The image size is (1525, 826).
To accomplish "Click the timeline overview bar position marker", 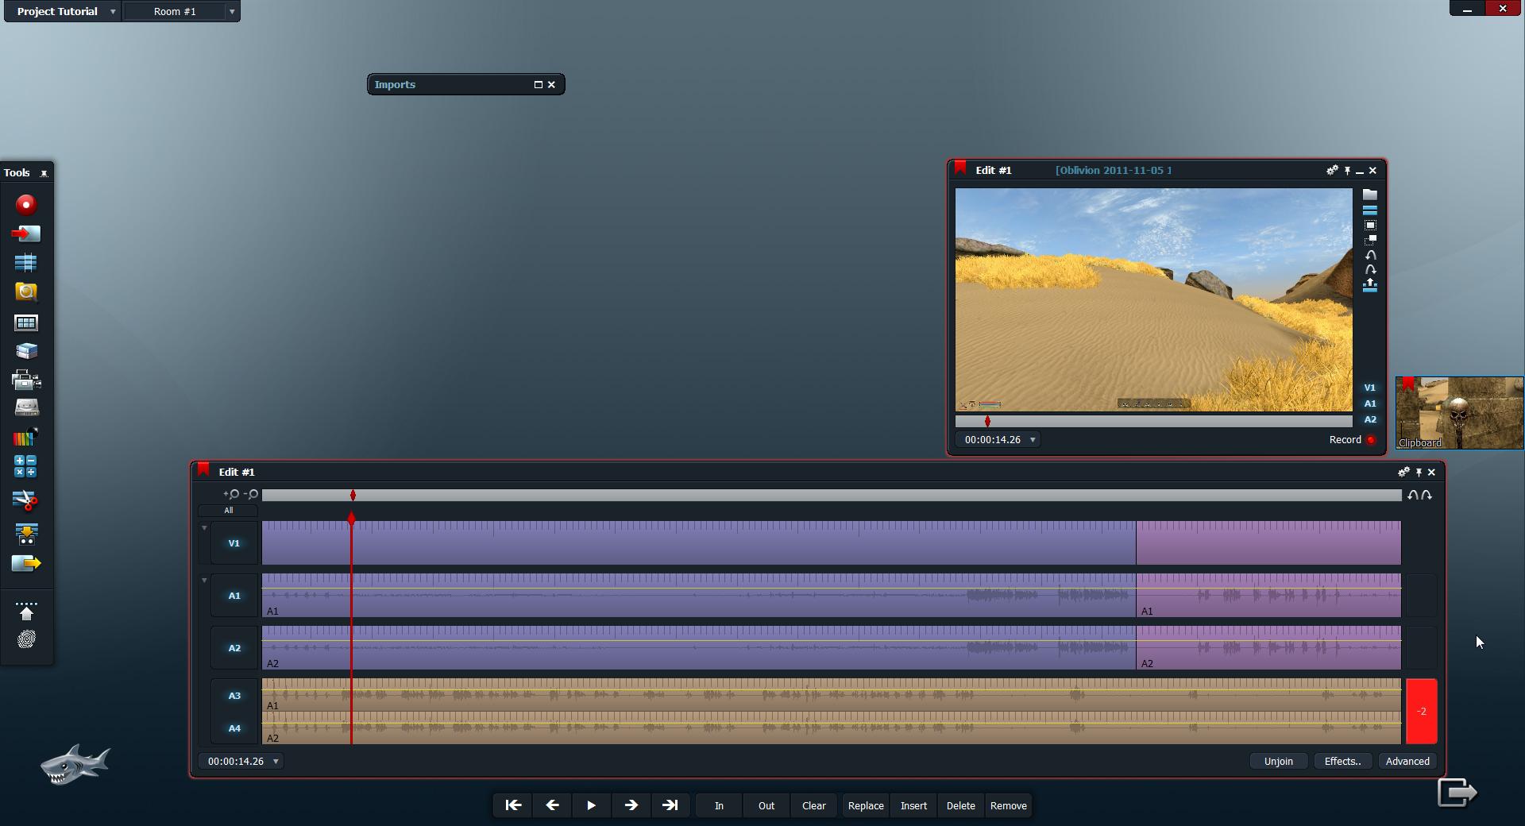I will tap(353, 495).
